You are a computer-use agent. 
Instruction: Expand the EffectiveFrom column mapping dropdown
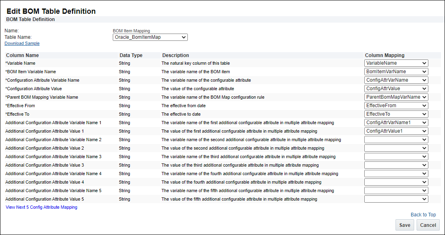pyautogui.click(x=396, y=106)
